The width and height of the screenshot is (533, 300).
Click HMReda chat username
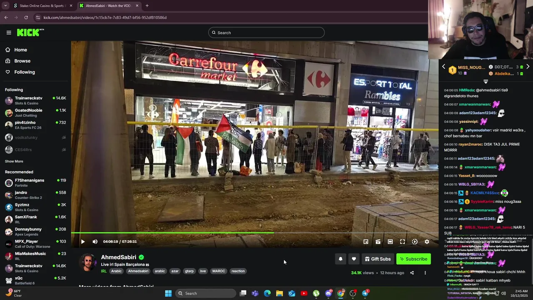point(466,90)
